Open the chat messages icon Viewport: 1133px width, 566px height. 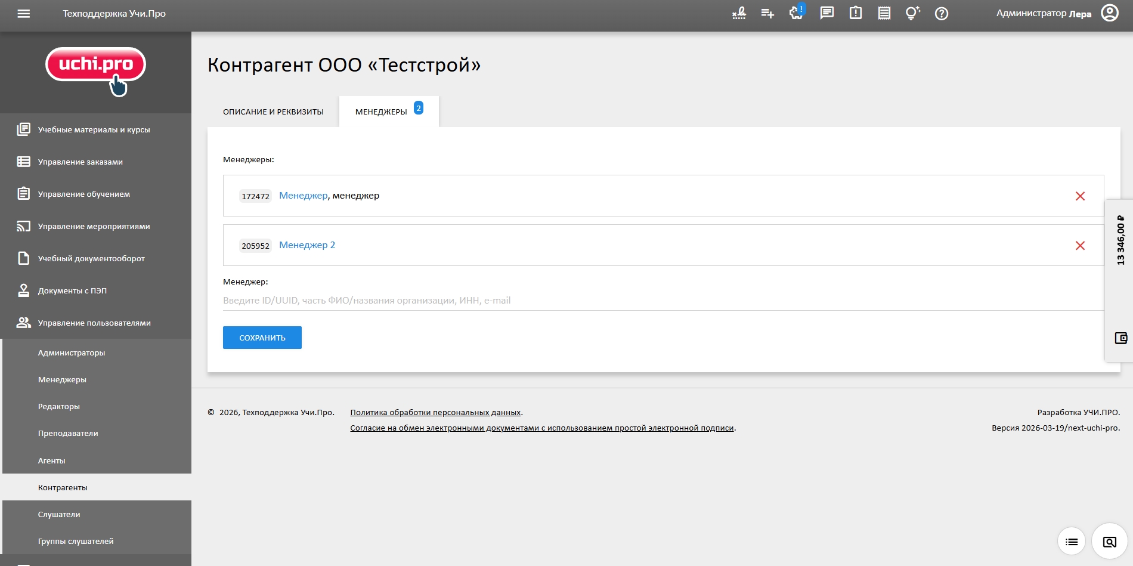click(x=826, y=13)
